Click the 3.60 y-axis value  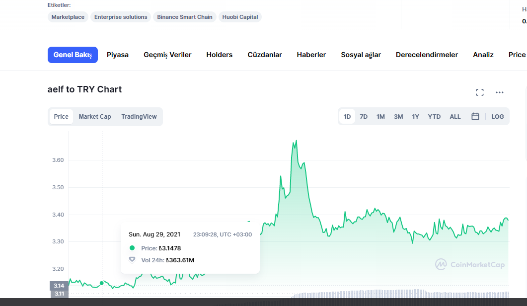pos(58,160)
